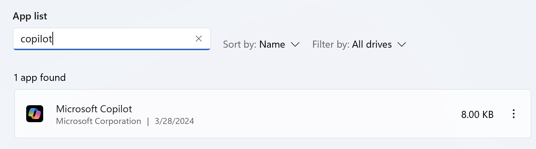This screenshot has height=149, width=536.
Task: Click the Microsoft Corporation publisher text
Action: coord(98,121)
